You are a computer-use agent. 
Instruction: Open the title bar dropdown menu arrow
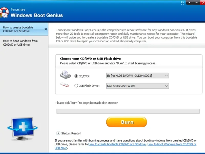coord(189,3)
